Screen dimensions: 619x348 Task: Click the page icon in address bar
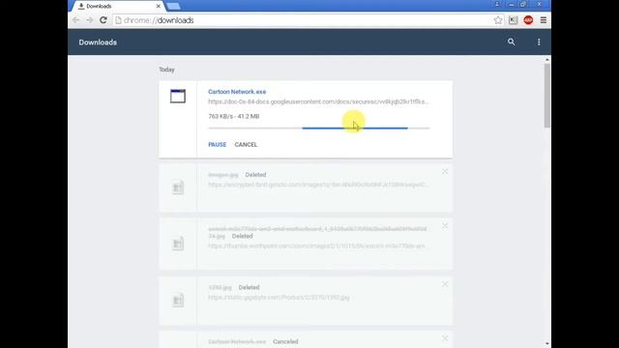pyautogui.click(x=118, y=20)
